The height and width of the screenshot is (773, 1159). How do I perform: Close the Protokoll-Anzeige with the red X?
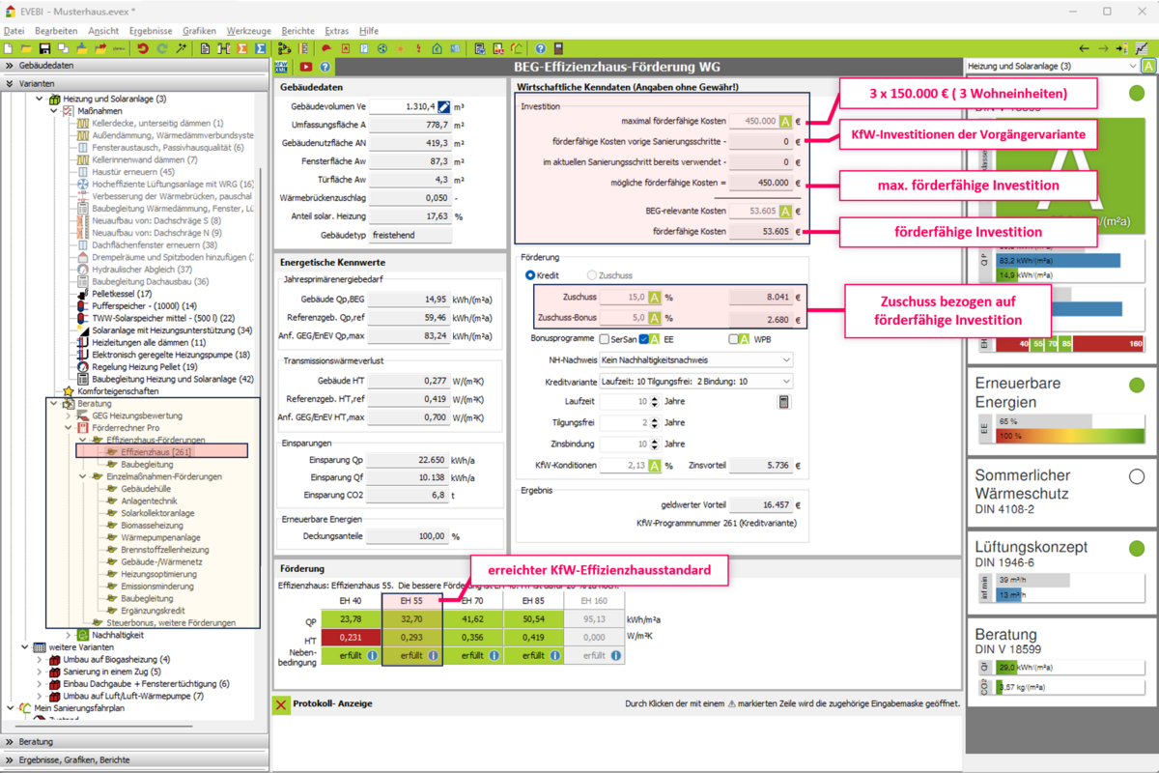(281, 704)
